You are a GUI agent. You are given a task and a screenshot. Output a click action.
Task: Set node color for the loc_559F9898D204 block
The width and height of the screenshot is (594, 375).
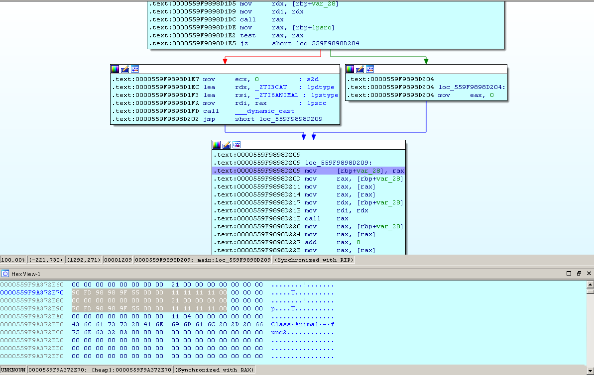[350, 69]
